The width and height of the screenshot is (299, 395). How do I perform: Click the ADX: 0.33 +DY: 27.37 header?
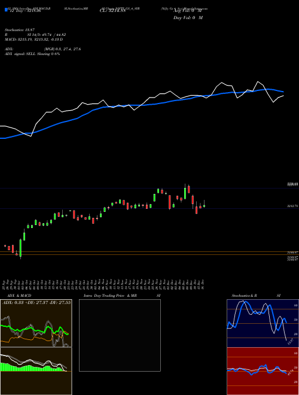pos(36,302)
